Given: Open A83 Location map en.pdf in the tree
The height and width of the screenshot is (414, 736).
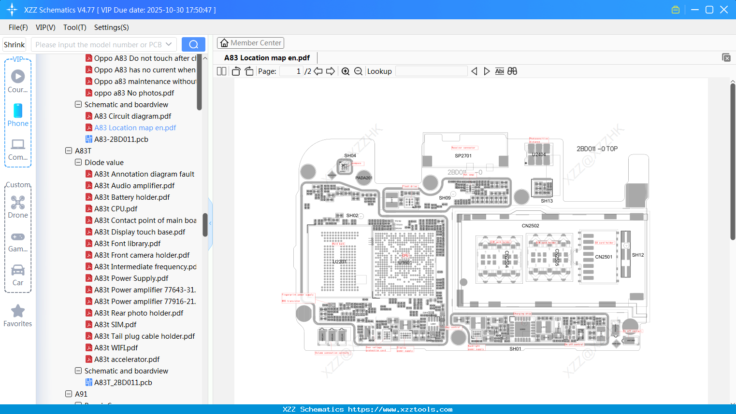Looking at the screenshot, I should (135, 128).
